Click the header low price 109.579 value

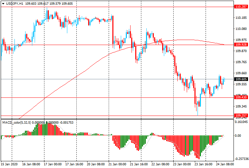(55, 4)
